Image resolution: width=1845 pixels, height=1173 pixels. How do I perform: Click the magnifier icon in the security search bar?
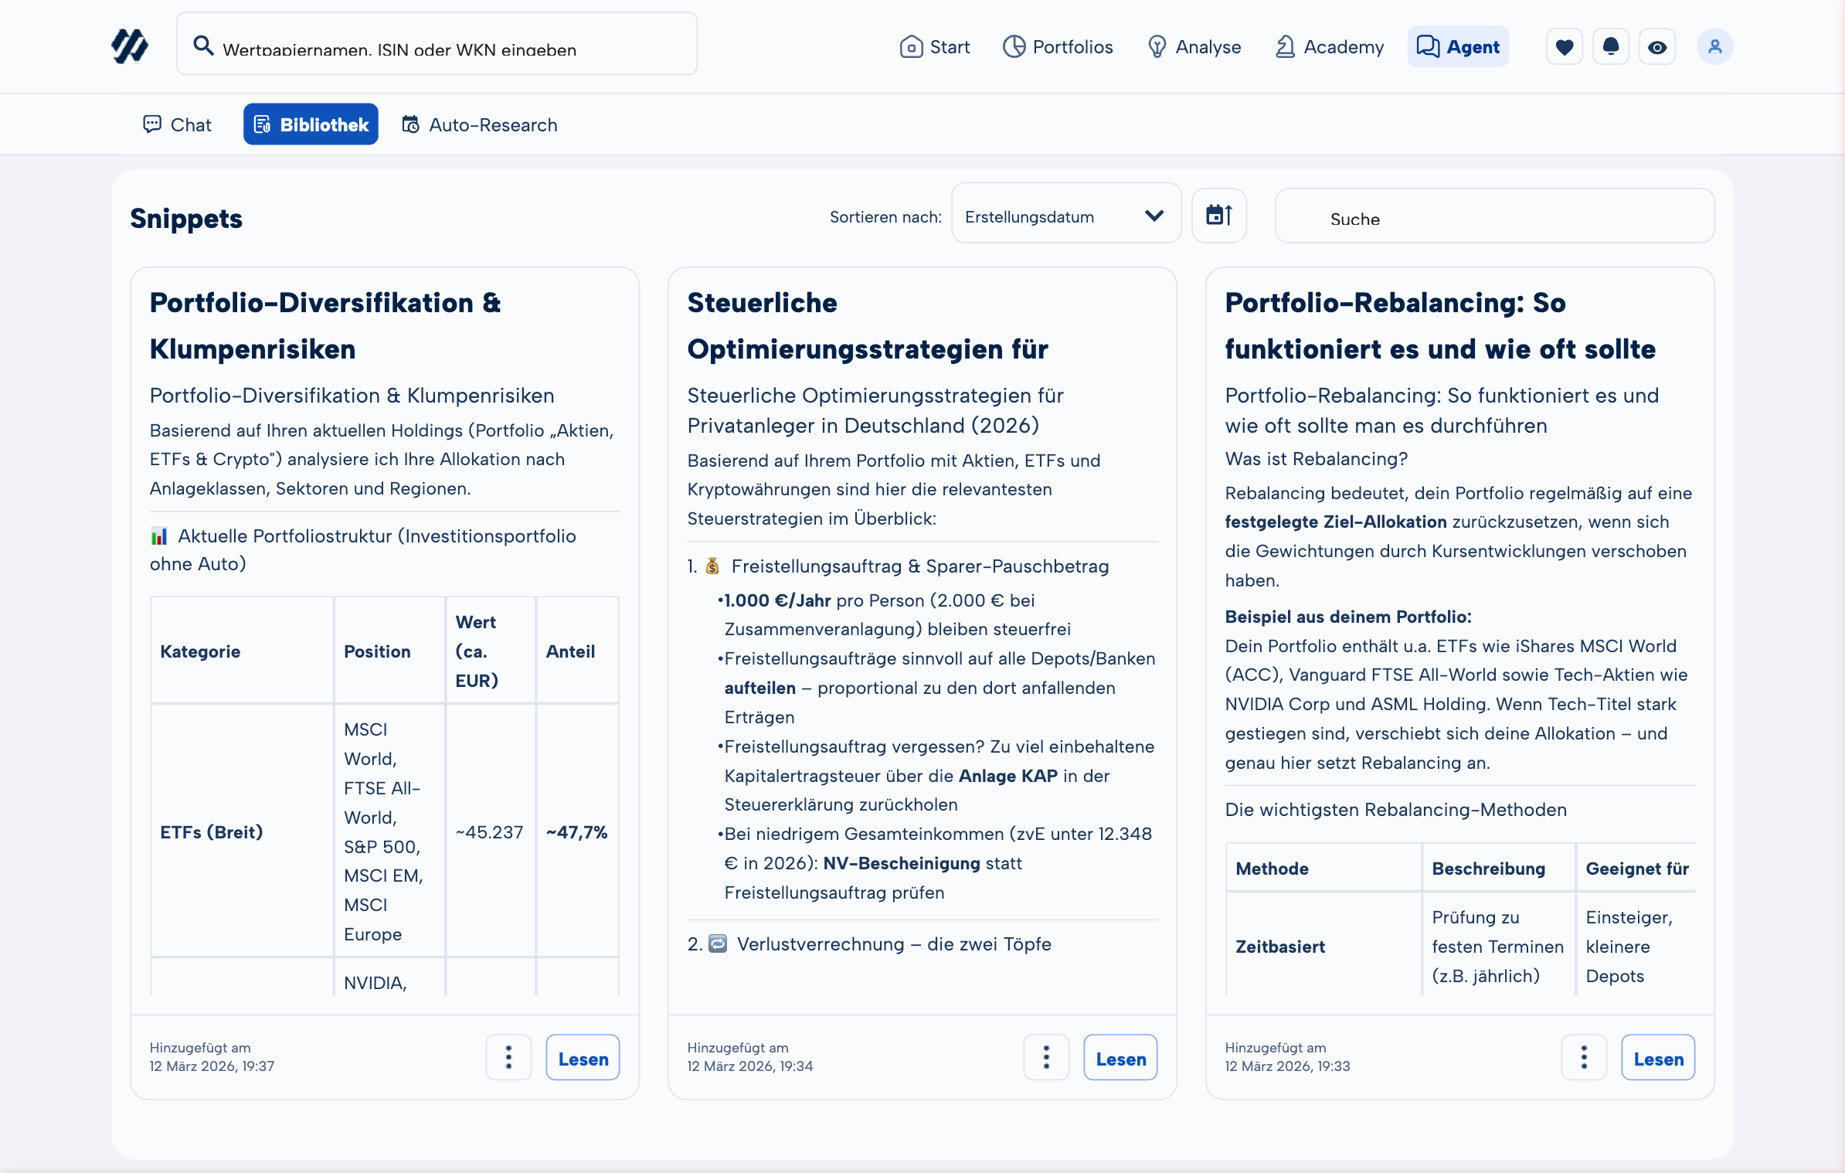click(x=204, y=46)
